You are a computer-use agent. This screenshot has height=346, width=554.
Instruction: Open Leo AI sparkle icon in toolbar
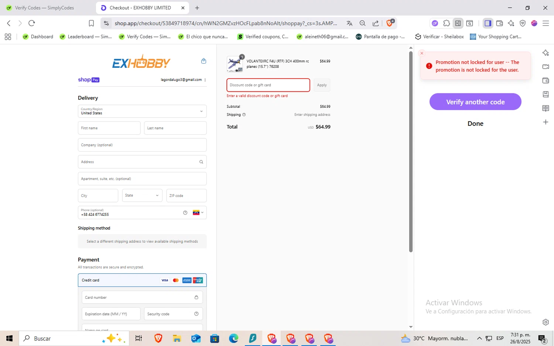(511, 23)
